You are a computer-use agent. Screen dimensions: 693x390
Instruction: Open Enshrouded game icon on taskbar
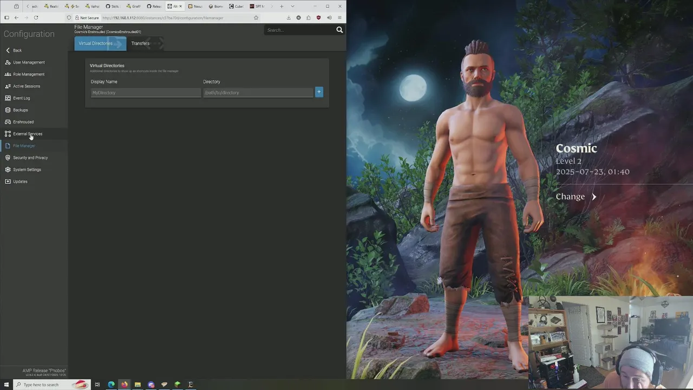[191, 385]
